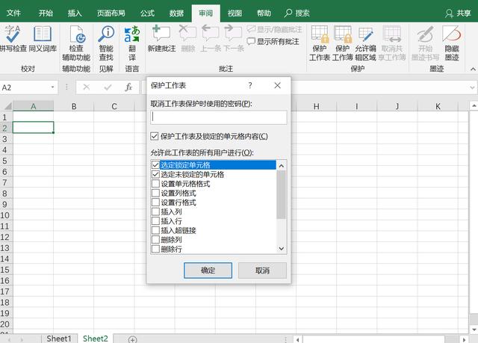Screen dimensions: 478x343
Task: Enable 设置列格式 checkbox
Action: pos(155,193)
